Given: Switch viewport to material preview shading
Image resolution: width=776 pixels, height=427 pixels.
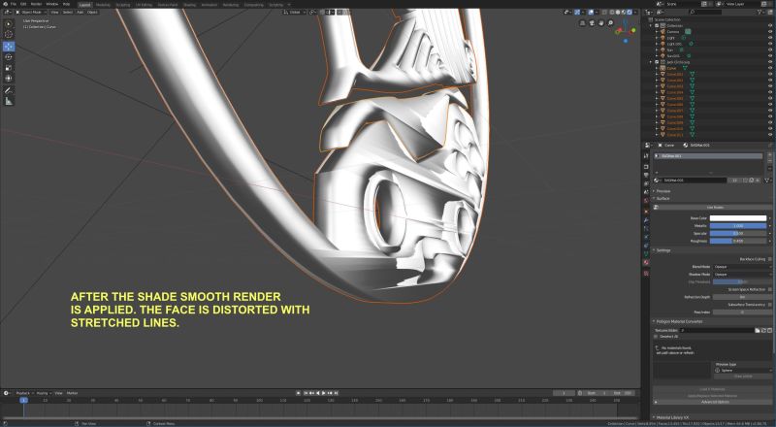Looking at the screenshot, I should pos(624,12).
